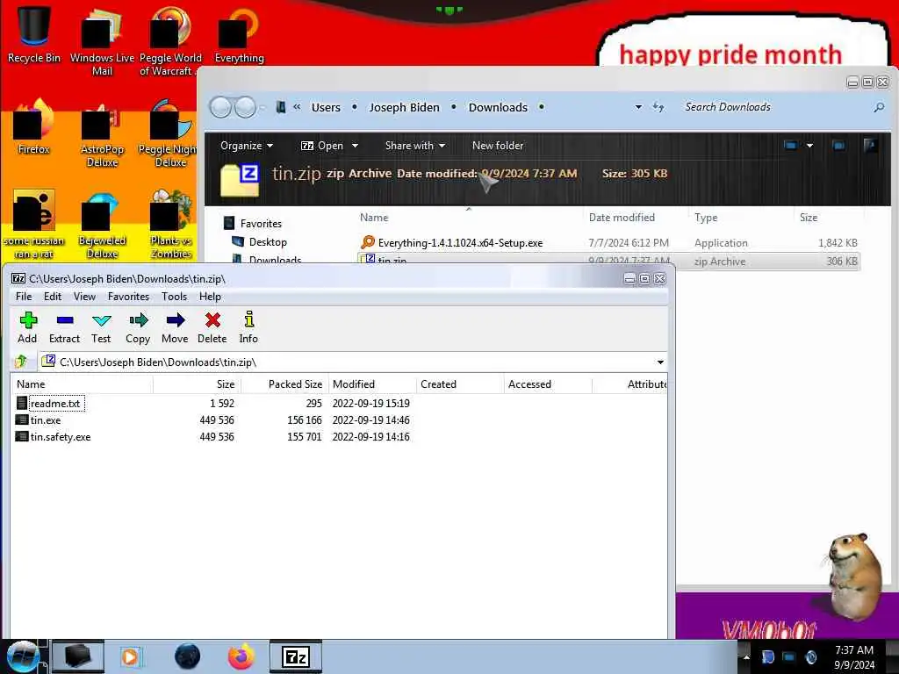The height and width of the screenshot is (674, 899).
Task: Select Firefox desktop shortcut
Action: click(x=34, y=126)
